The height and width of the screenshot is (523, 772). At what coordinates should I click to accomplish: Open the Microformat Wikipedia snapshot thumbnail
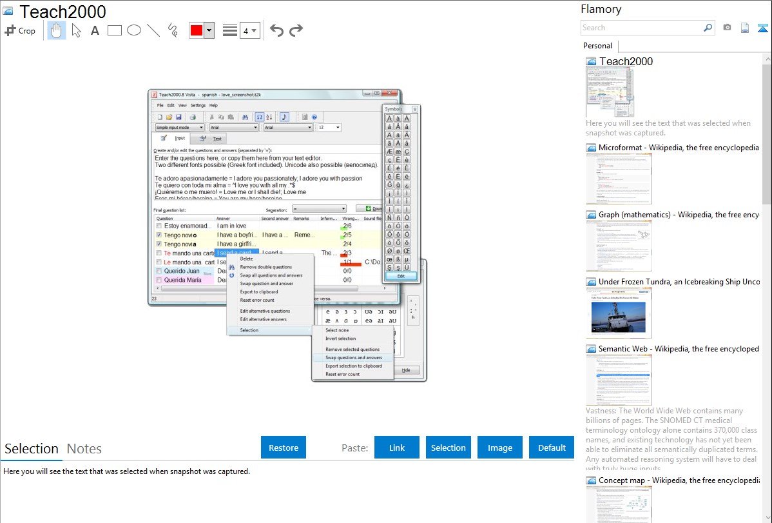(x=619, y=179)
